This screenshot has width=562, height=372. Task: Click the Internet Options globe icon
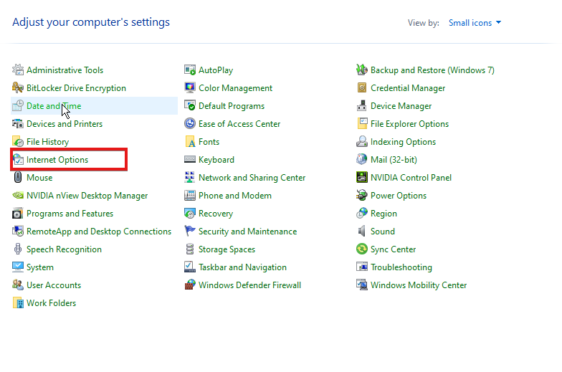point(17,159)
